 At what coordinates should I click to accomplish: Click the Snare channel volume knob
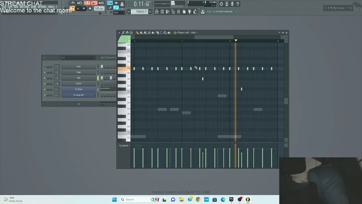coord(51,84)
